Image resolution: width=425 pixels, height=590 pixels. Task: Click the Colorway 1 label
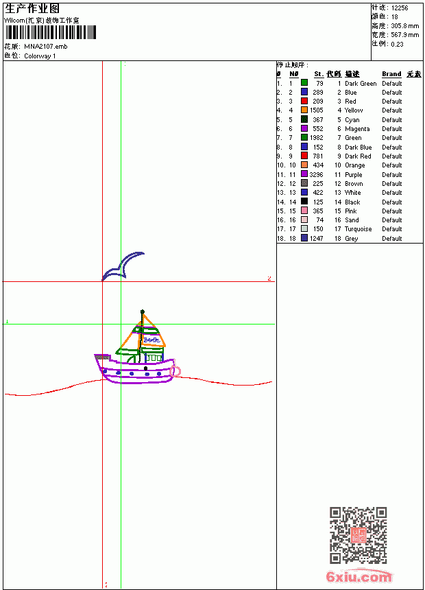40,56
